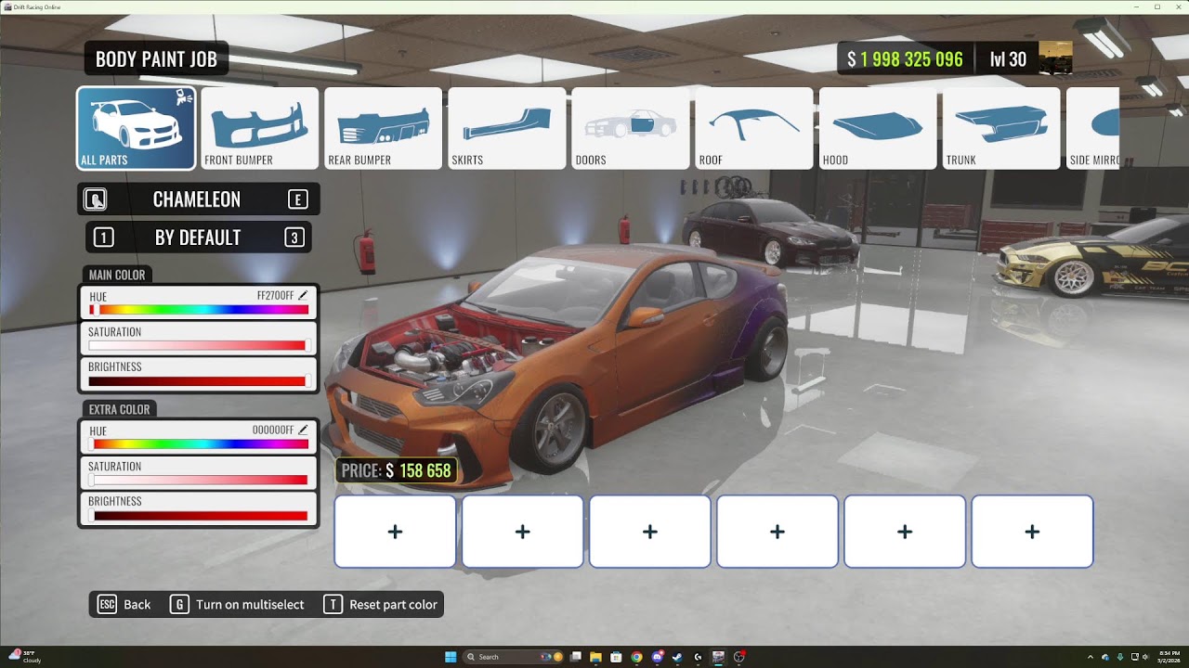The height and width of the screenshot is (668, 1189).
Task: Click the CHAMELEON paint type label
Action: 197,199
